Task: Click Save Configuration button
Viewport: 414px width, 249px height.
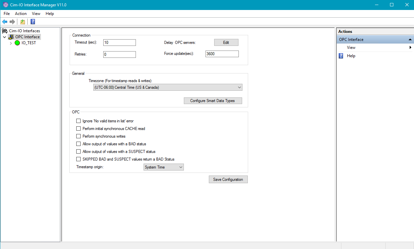Action: click(228, 180)
